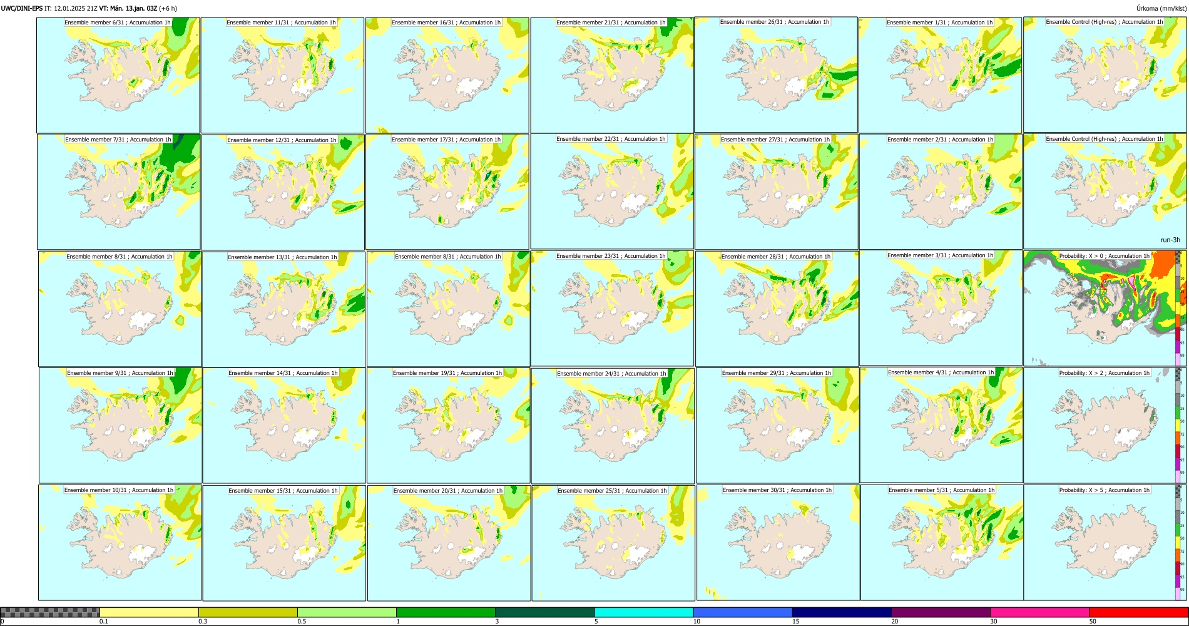Open the Ensemble member 30/31 map panel

tap(778, 542)
